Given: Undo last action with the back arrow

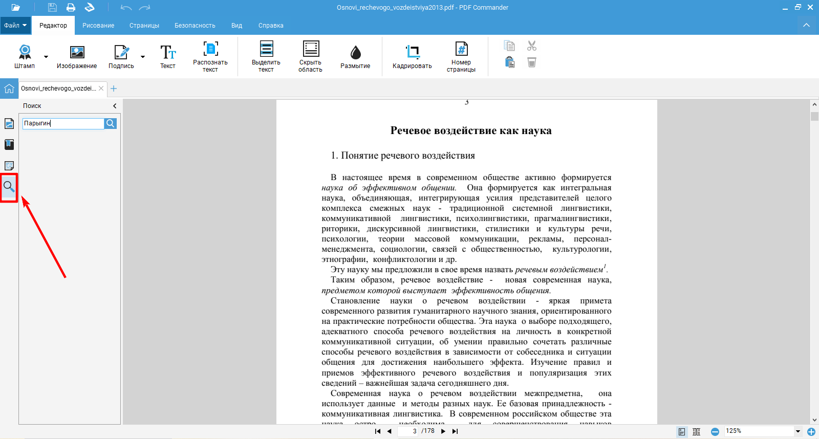Looking at the screenshot, I should click(x=126, y=8).
